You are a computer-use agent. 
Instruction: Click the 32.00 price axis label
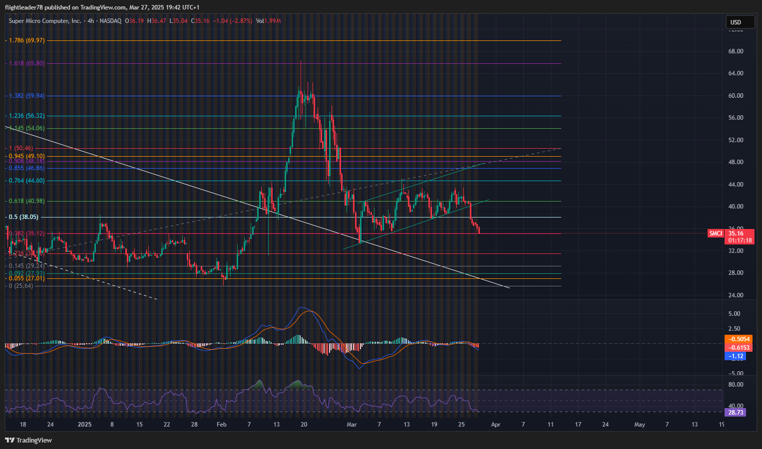coord(736,251)
